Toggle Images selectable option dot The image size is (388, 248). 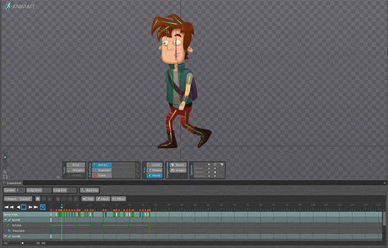pyautogui.click(x=209, y=172)
